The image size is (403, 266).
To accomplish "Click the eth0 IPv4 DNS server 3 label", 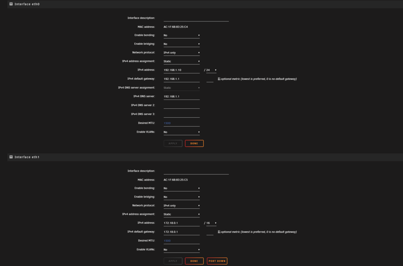I will (143, 114).
